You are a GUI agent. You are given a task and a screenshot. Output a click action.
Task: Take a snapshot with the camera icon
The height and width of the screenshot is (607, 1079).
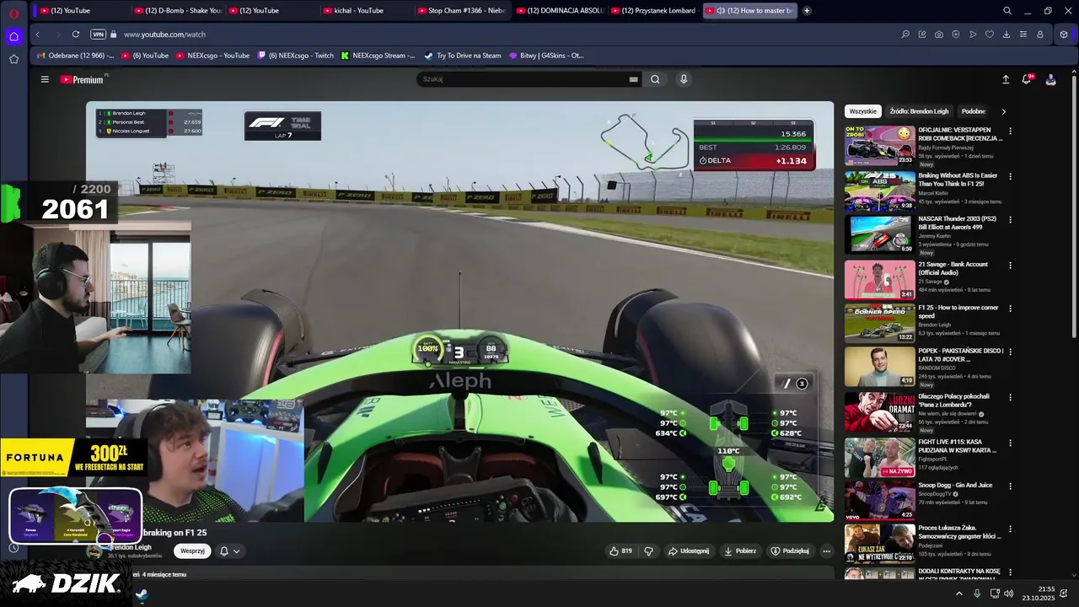coord(939,35)
